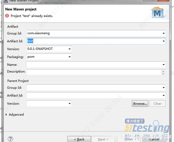
Task: Open the Parent Project Artifact Id dropdown
Action: pyautogui.click(x=164, y=96)
